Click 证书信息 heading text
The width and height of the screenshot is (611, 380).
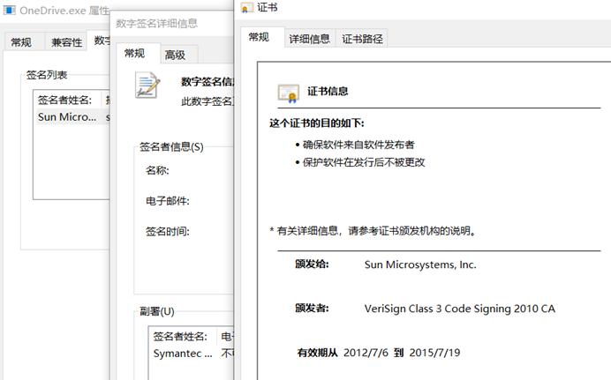(328, 92)
